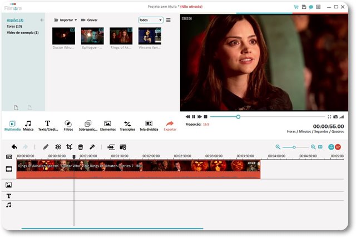Viewport: 356px width, 238px height.
Task: Select the Epilogue media thumbnail
Action: [x=92, y=36]
